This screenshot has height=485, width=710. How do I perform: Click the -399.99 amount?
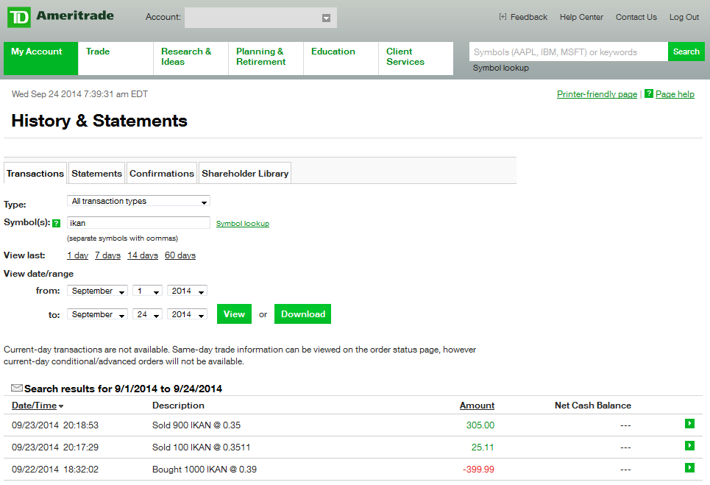pos(479,470)
